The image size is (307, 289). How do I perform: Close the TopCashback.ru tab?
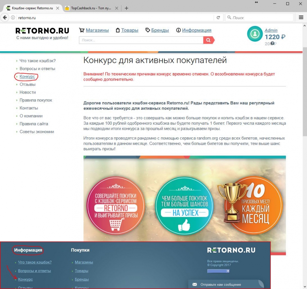click(x=117, y=8)
